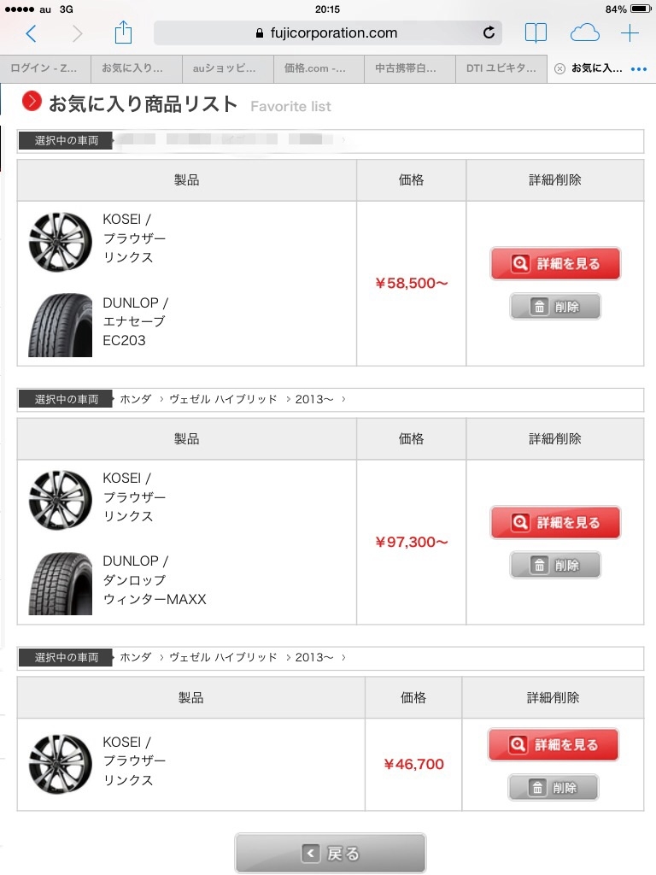Delete the ウィンターMAXX tire set
Viewport: 656px width, 875px height.
pyautogui.click(x=555, y=565)
